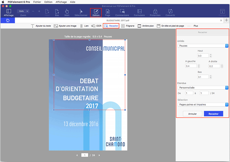The width and height of the screenshot is (230, 162).
Task: Switch to the Edition toolbar
Action: tap(96, 13)
